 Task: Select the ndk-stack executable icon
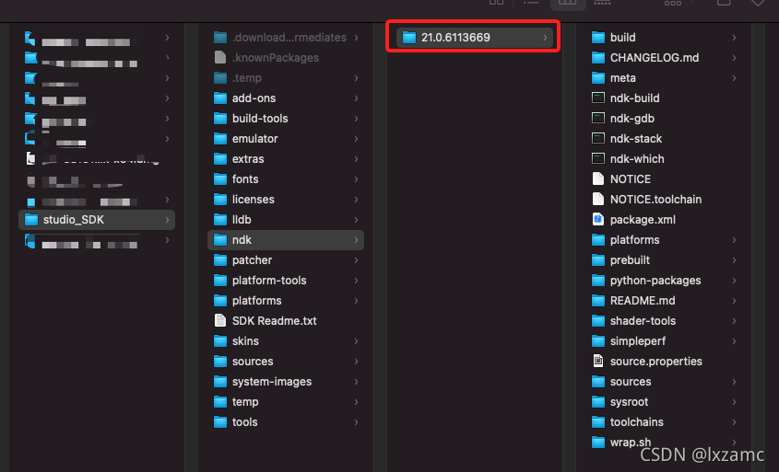(598, 138)
